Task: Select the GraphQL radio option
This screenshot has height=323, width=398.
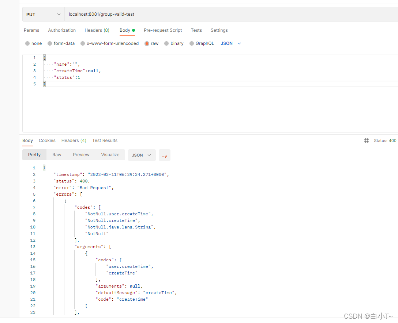Action: [x=192, y=43]
